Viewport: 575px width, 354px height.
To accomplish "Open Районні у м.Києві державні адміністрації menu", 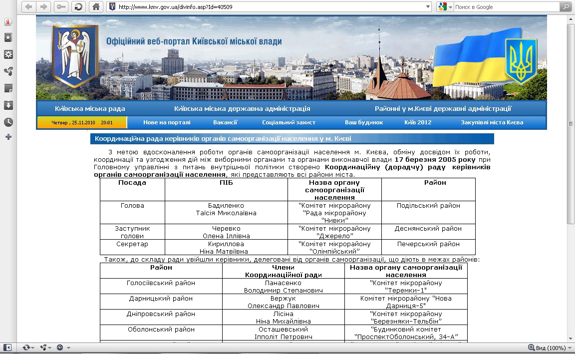I will click(443, 108).
